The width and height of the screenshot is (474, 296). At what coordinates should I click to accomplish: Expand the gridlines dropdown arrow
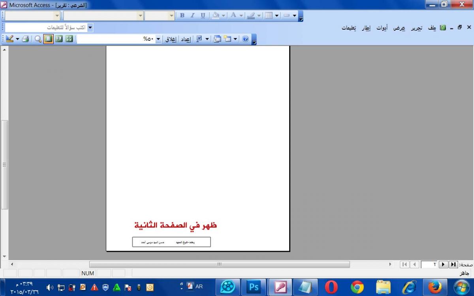coord(277,16)
